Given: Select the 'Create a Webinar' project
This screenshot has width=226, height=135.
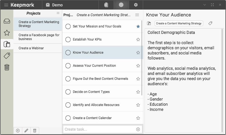Looking at the screenshot, I should pyautogui.click(x=31, y=48).
